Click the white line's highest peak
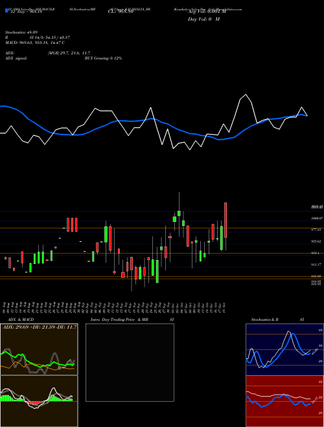This screenshot has height=427, width=324. pos(246,94)
